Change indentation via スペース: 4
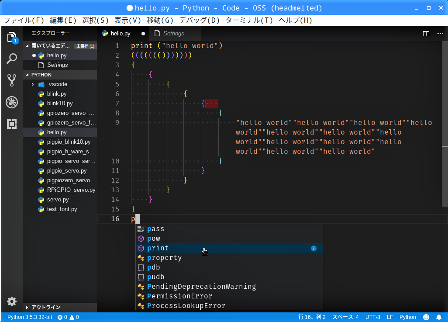Image resolution: width=448 pixels, height=322 pixels. coord(345,317)
